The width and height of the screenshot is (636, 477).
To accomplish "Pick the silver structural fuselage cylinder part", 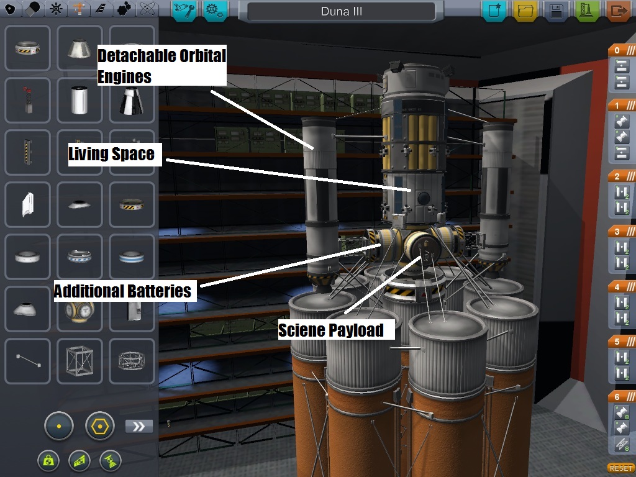I will tap(79, 100).
